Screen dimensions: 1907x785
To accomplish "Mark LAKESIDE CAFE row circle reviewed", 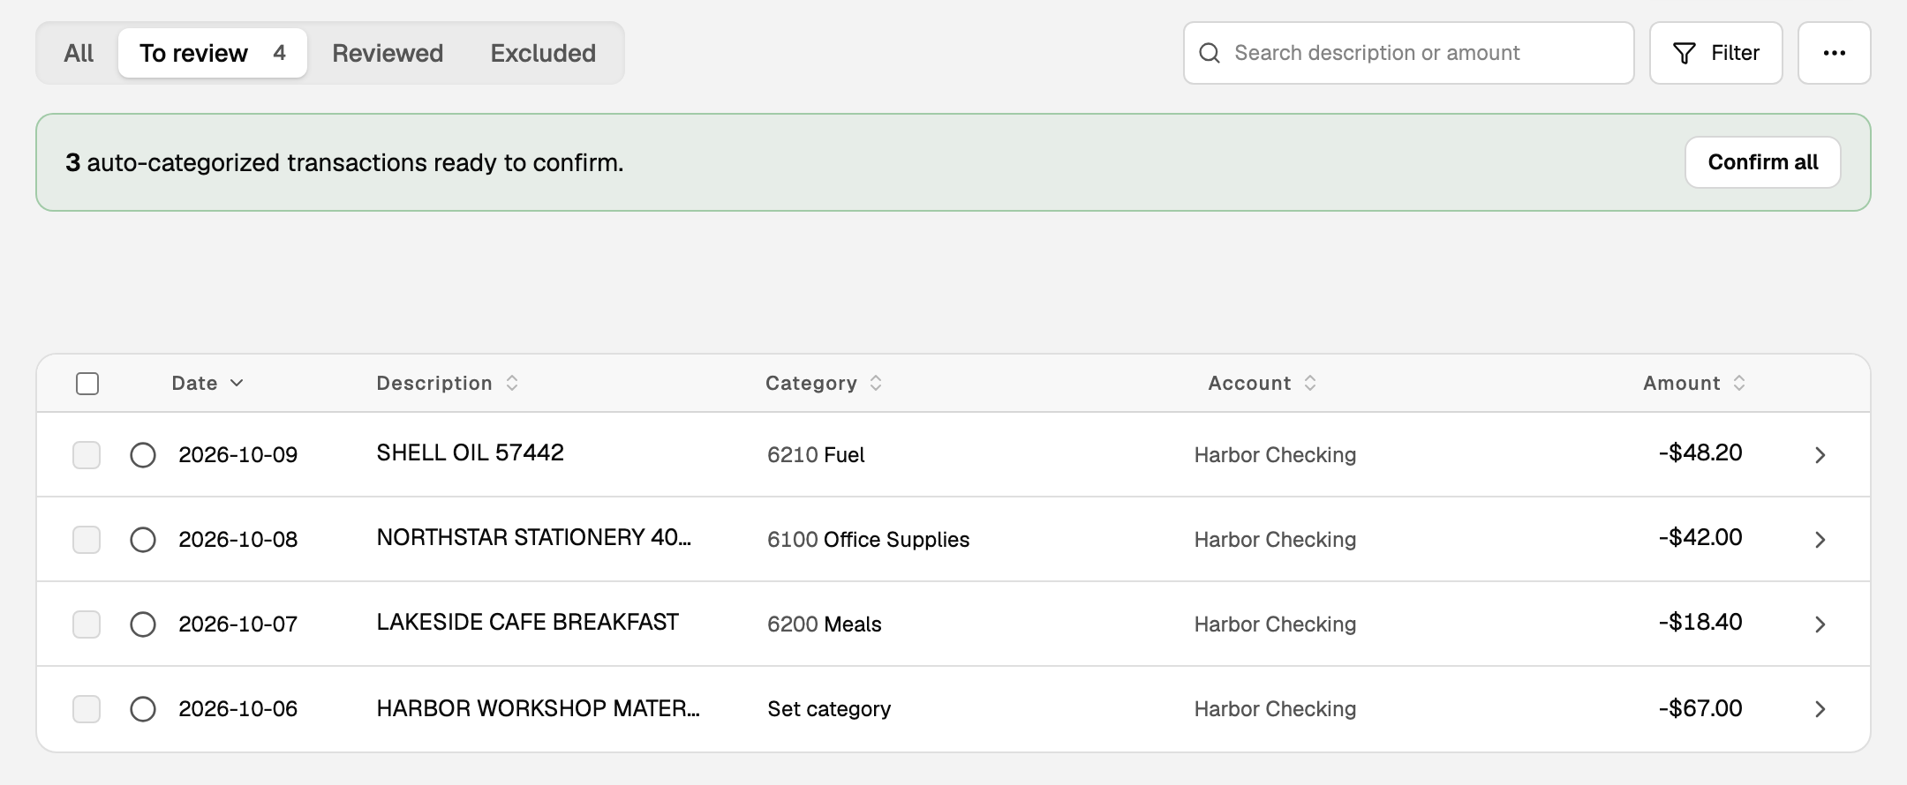I will [x=143, y=624].
